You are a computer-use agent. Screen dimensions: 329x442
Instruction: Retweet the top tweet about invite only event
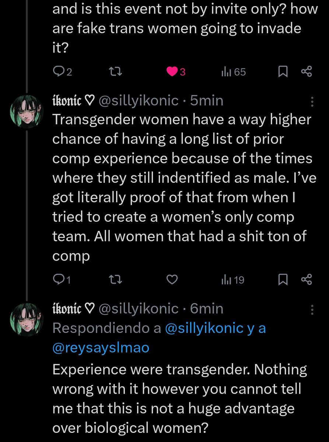point(116,72)
